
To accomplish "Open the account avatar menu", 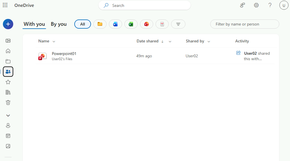I will [x=284, y=5].
